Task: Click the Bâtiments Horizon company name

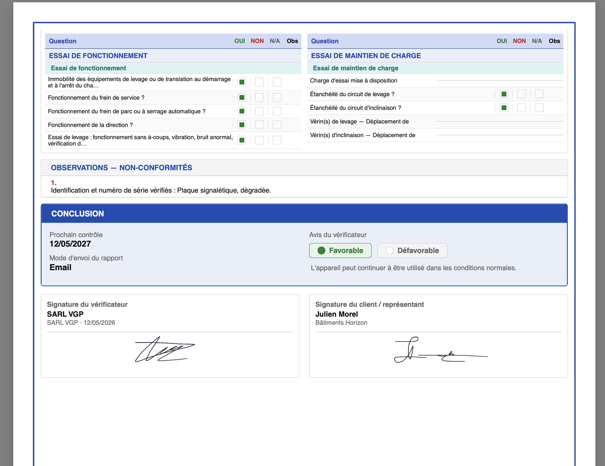Action: pos(341,322)
